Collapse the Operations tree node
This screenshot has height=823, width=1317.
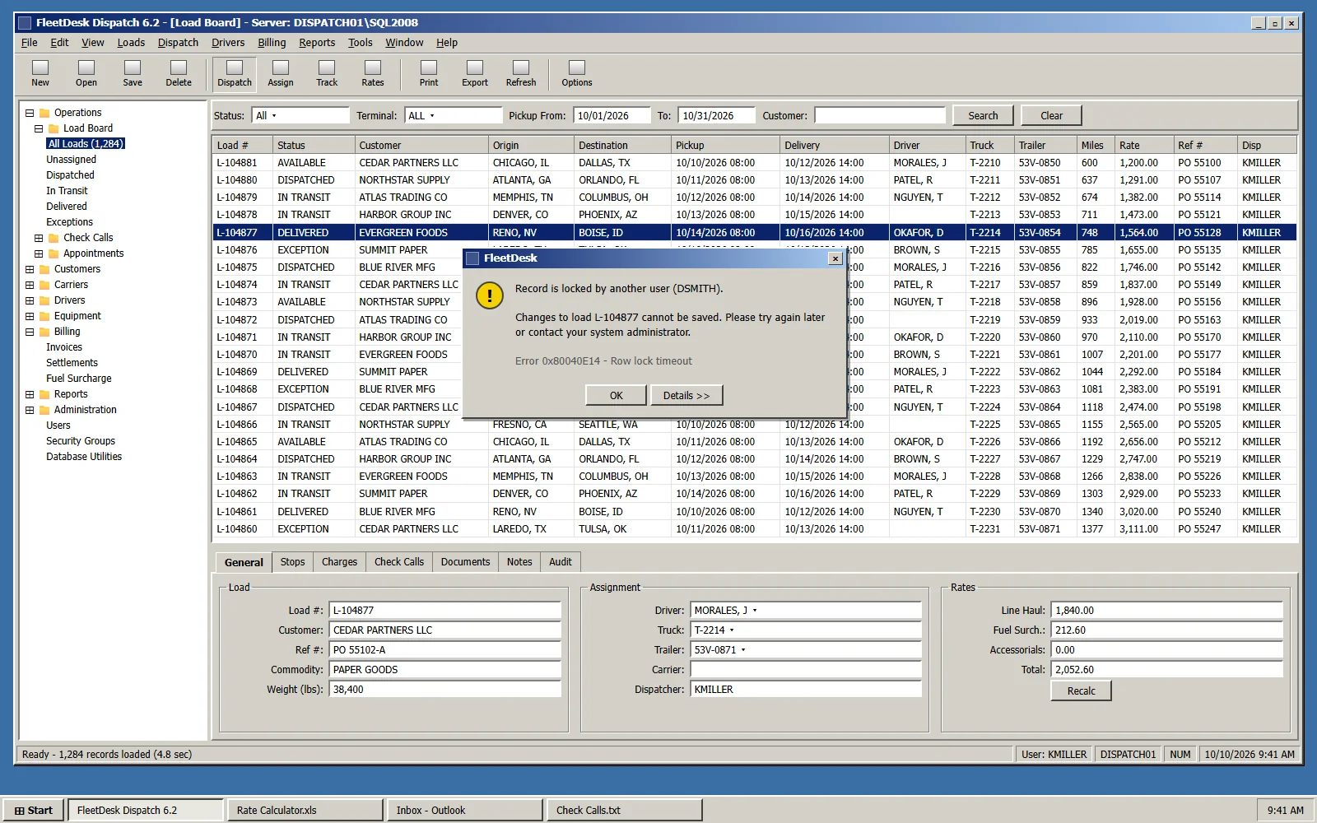[30, 113]
